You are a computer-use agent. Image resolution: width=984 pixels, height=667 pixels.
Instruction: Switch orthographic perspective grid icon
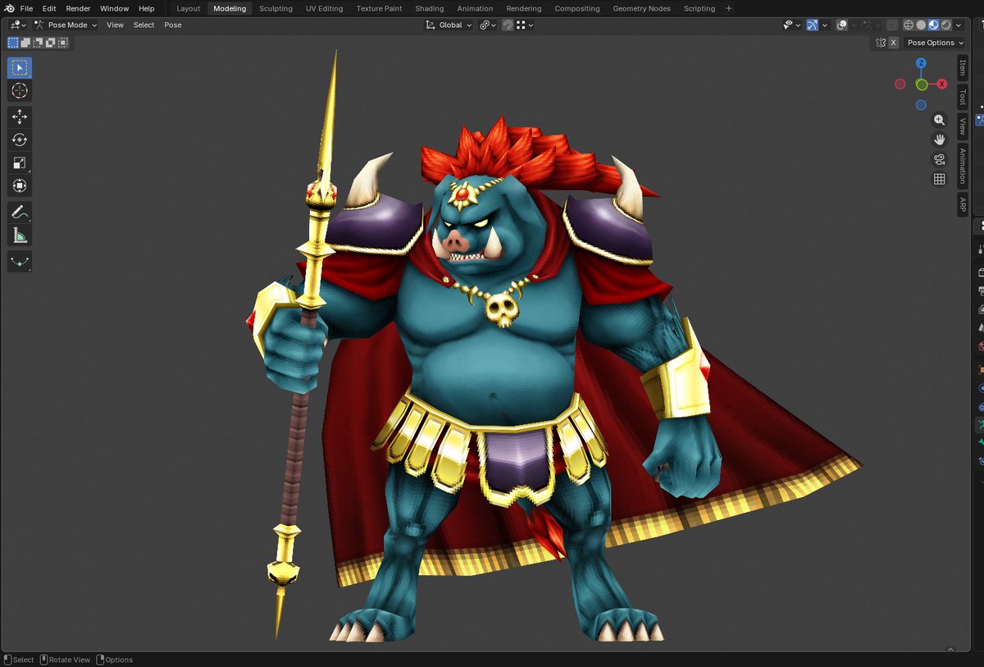click(x=940, y=179)
